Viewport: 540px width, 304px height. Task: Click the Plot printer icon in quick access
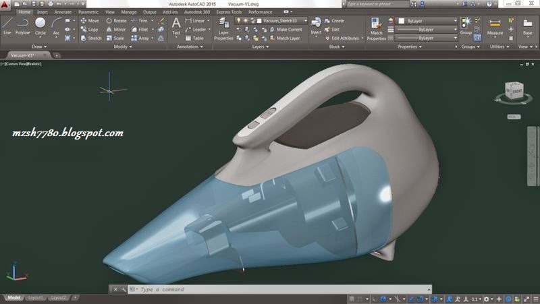[51, 4]
